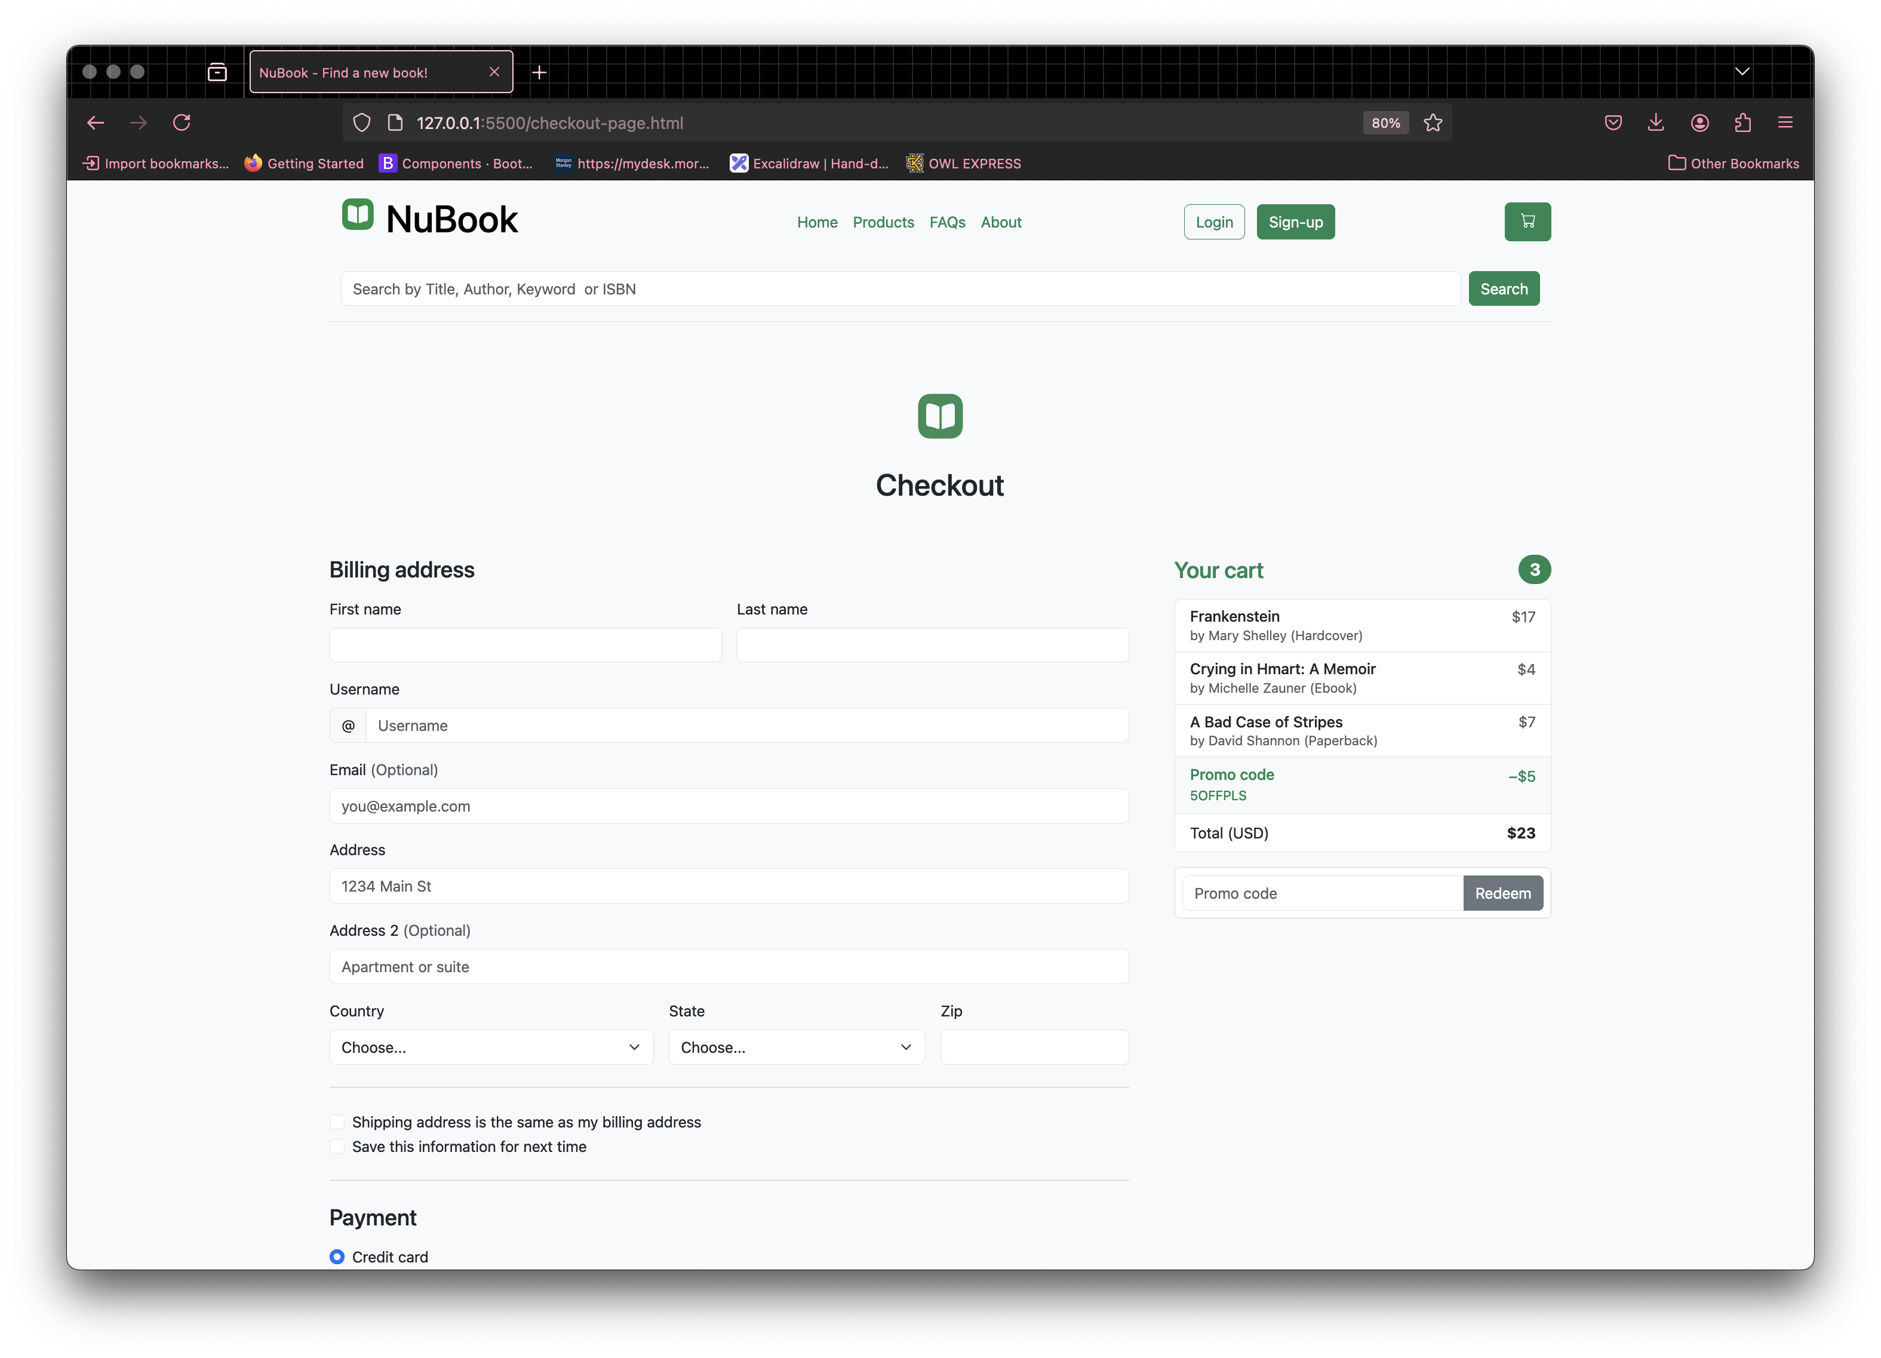The width and height of the screenshot is (1881, 1358).
Task: Check shipping same as billing address
Action: pos(337,1122)
